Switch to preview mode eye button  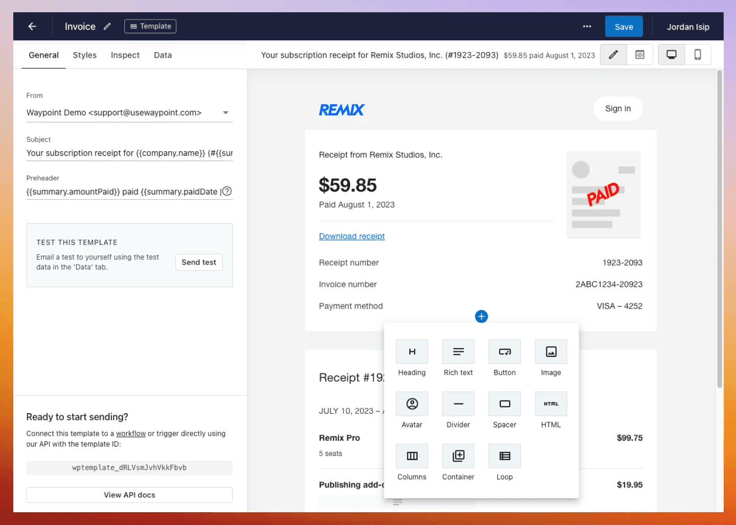[640, 55]
